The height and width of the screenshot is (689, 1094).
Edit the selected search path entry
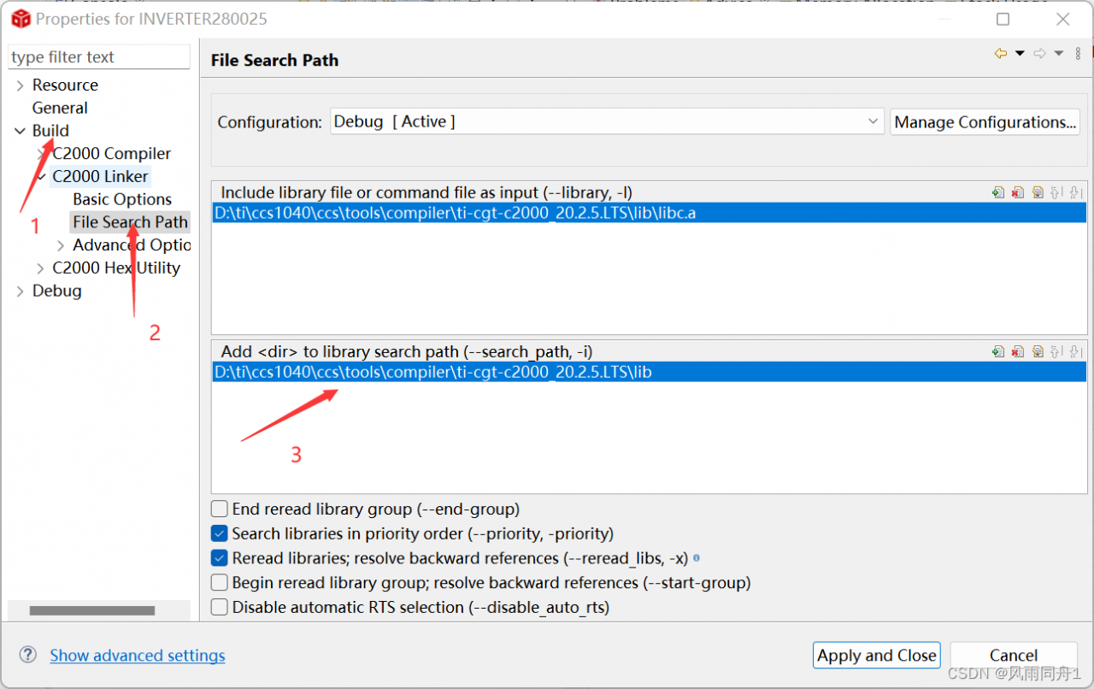point(1037,351)
